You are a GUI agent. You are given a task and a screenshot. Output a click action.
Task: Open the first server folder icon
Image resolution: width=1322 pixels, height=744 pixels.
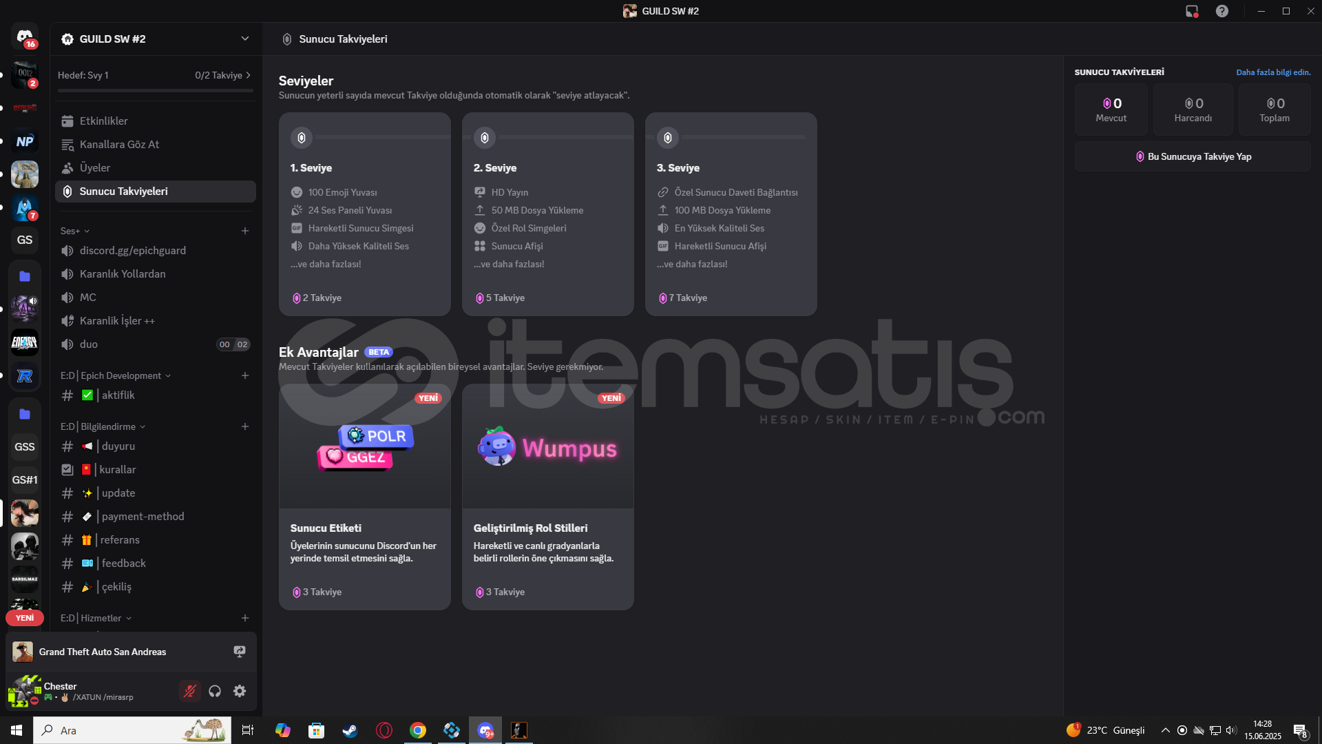pos(25,276)
